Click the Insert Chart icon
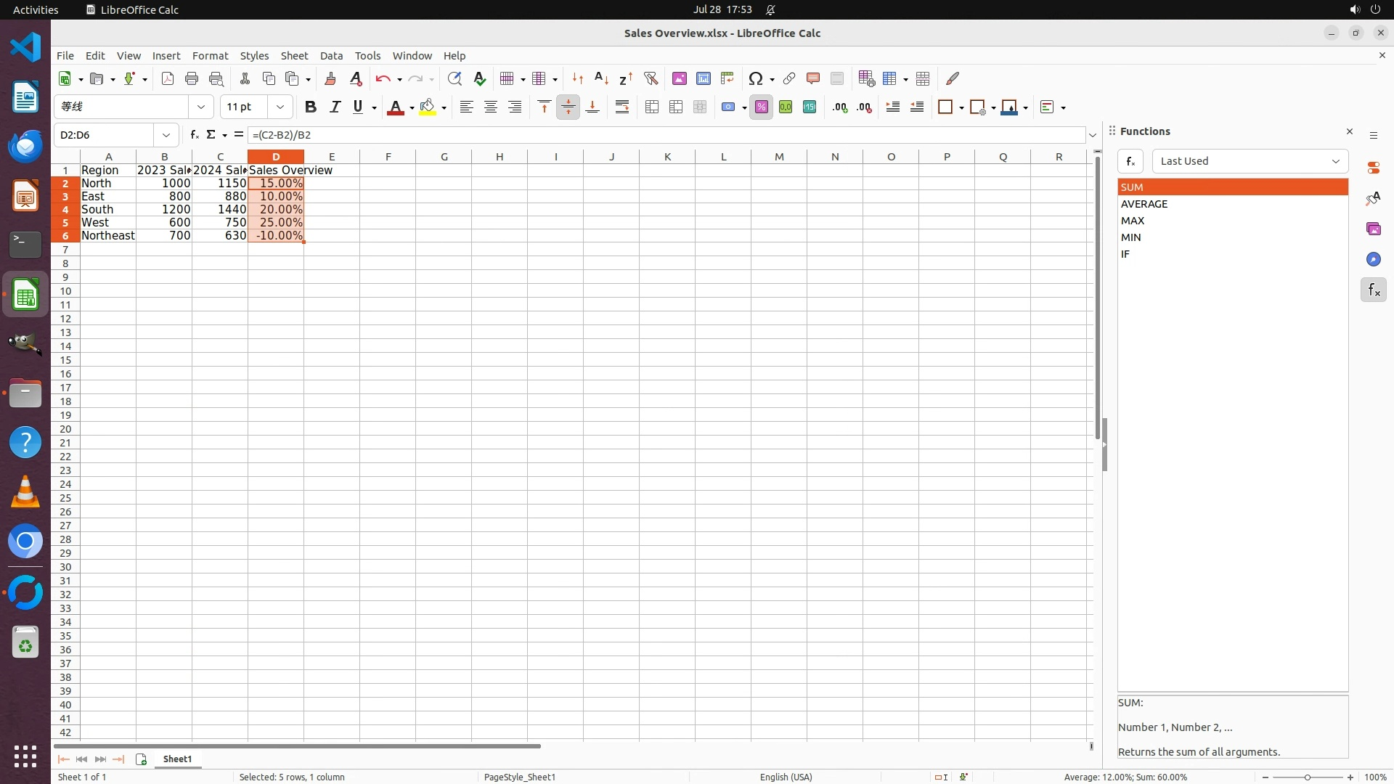1394x784 pixels. [x=703, y=78]
